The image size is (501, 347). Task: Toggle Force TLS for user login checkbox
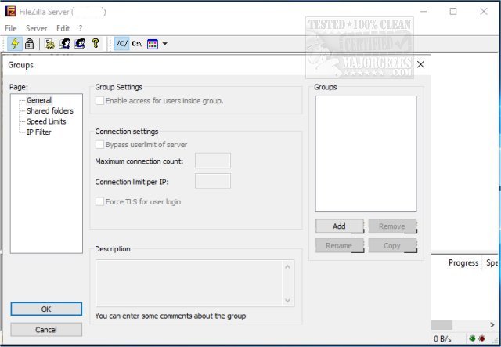(x=99, y=201)
